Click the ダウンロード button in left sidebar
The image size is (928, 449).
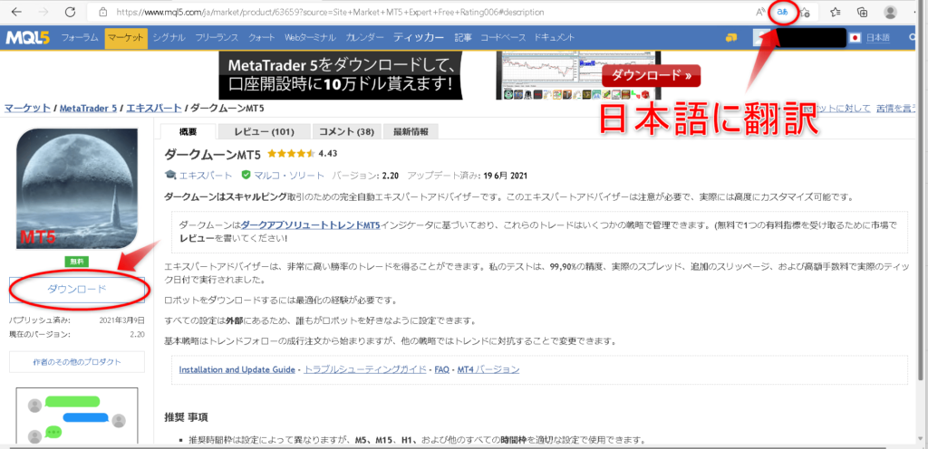(x=77, y=289)
